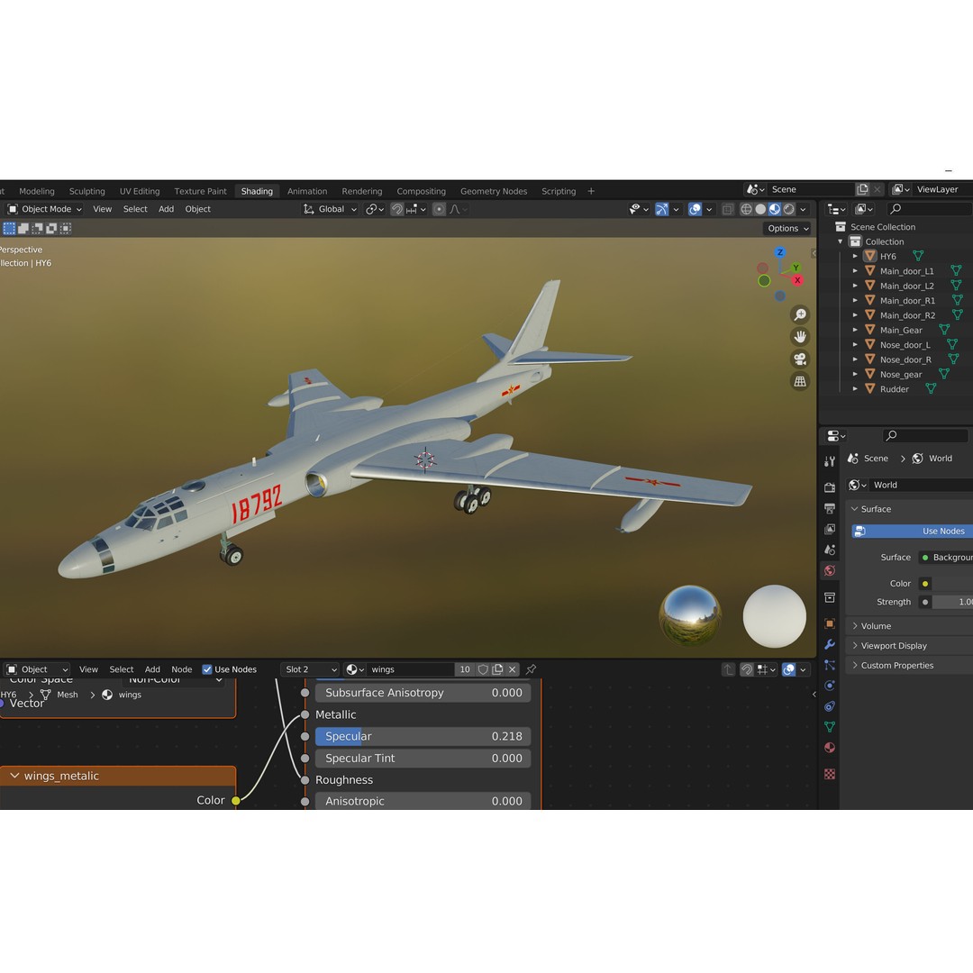Click the new scene icon beside Scene field

click(862, 189)
